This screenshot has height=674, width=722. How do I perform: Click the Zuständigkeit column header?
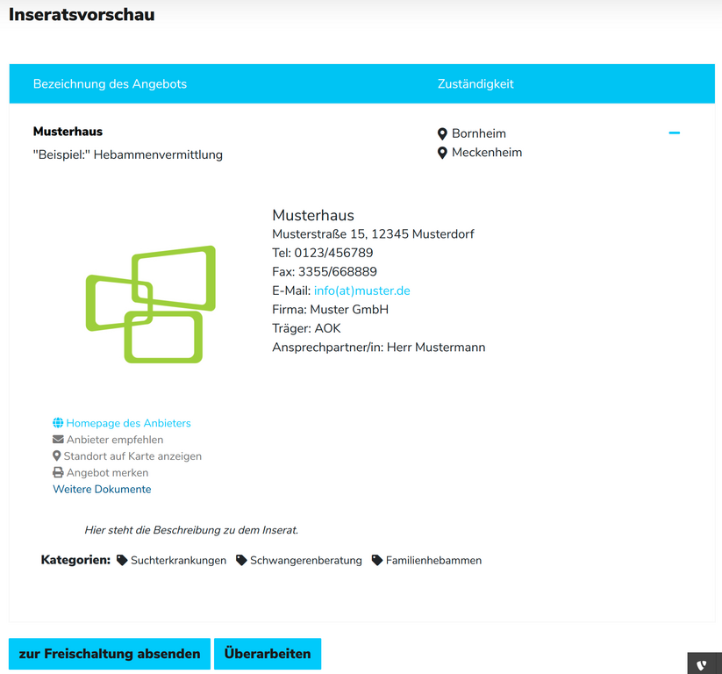[475, 84]
